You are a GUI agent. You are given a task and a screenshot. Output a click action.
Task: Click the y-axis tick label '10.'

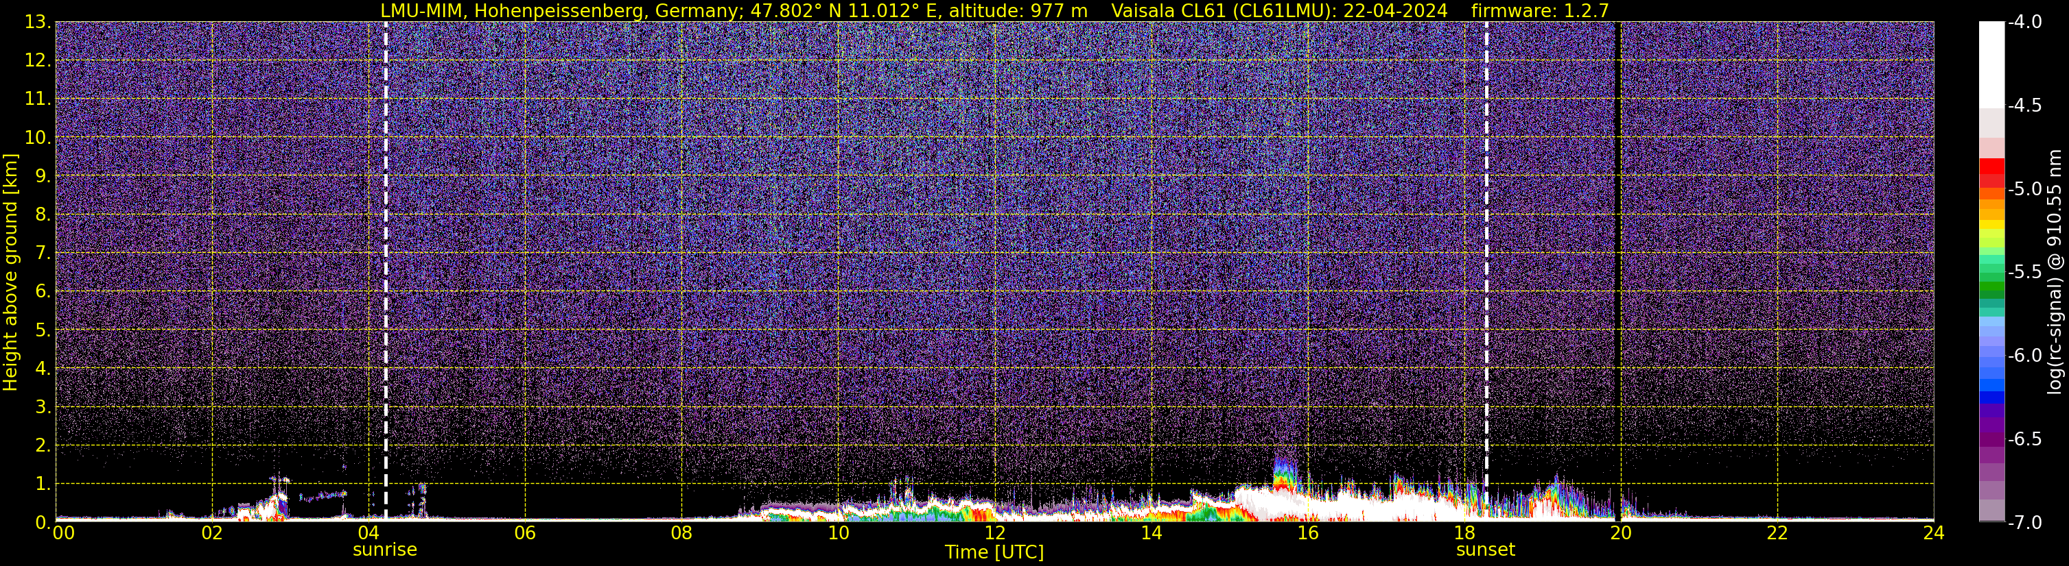click(x=37, y=137)
